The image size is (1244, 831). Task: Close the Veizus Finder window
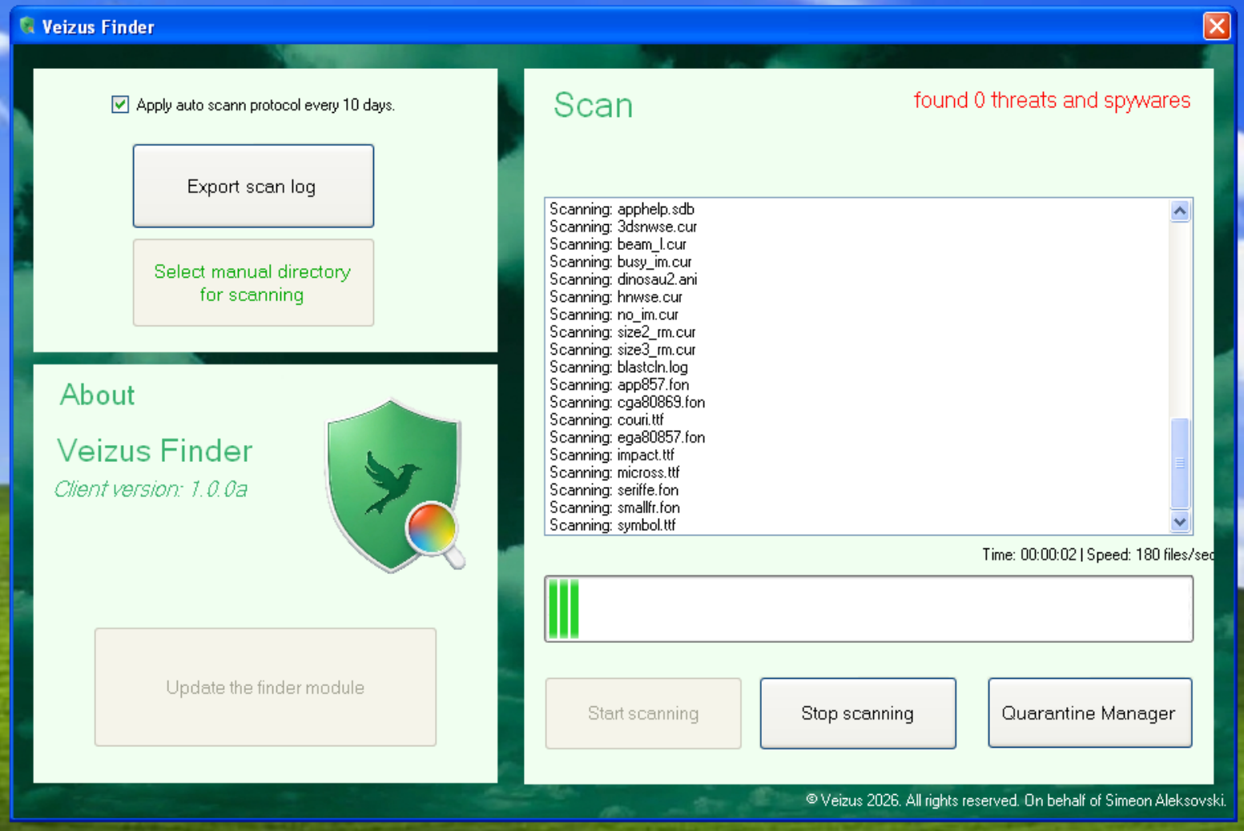pyautogui.click(x=1217, y=26)
